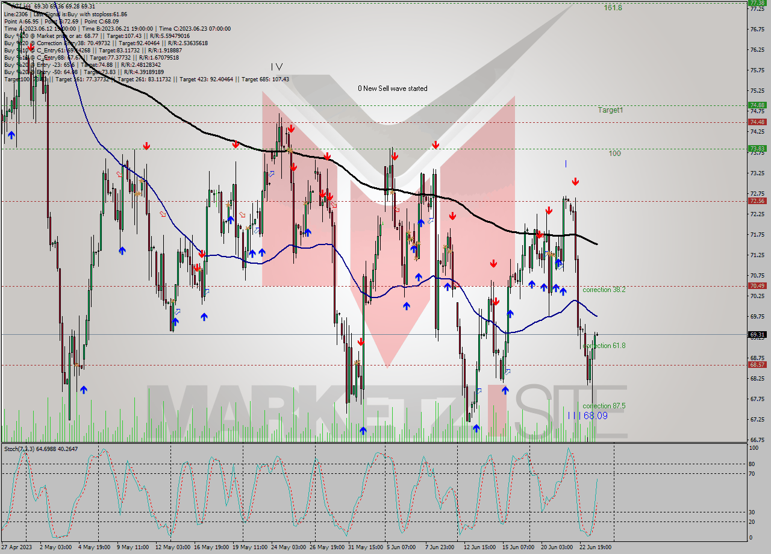The width and height of the screenshot is (771, 554).
Task: Select the '31 May 15:00' time label
Action: coord(366,547)
